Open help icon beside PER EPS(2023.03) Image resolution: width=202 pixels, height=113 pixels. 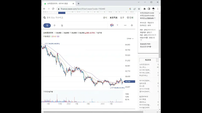pos(155,30)
